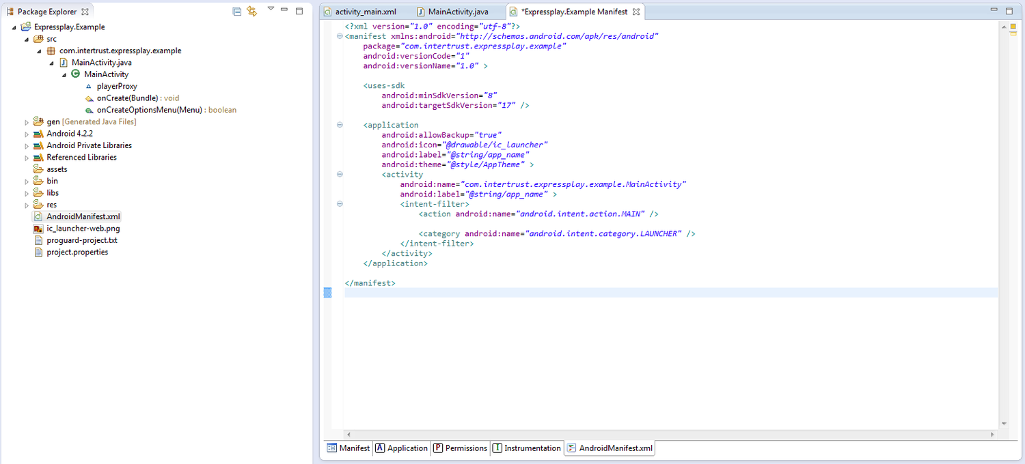Expand the Android 4.2.2 library node
The height and width of the screenshot is (464, 1025).
tap(27, 134)
